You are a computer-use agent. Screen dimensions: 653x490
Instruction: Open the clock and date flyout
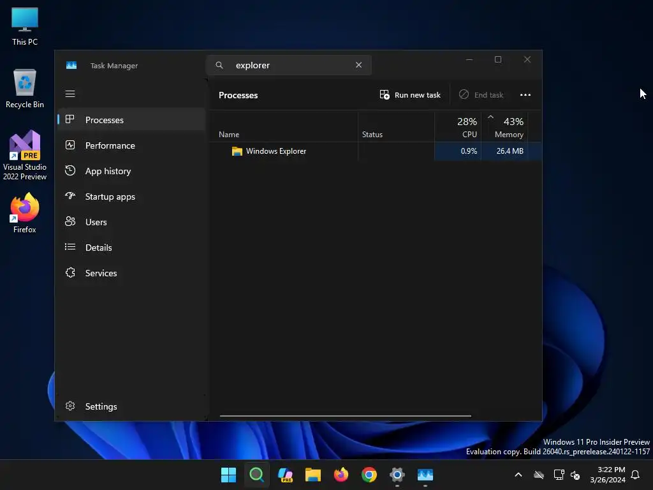pyautogui.click(x=608, y=475)
